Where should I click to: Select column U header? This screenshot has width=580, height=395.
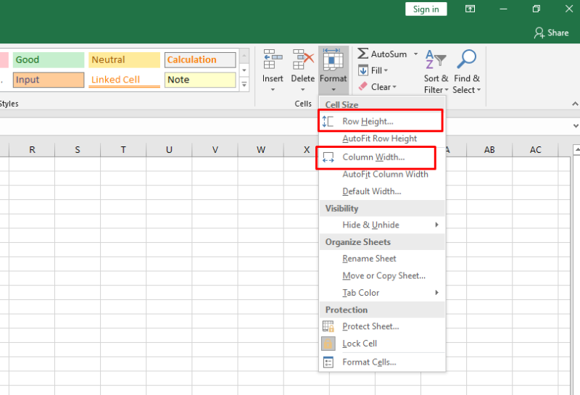(x=169, y=150)
